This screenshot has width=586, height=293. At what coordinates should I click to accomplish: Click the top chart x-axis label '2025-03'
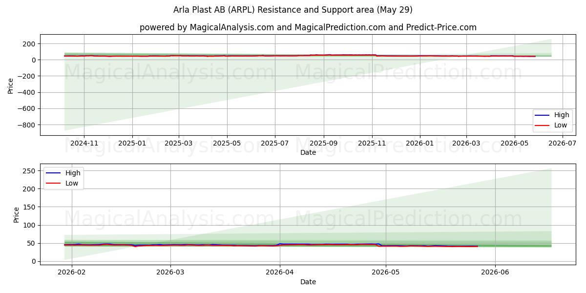click(x=179, y=144)
